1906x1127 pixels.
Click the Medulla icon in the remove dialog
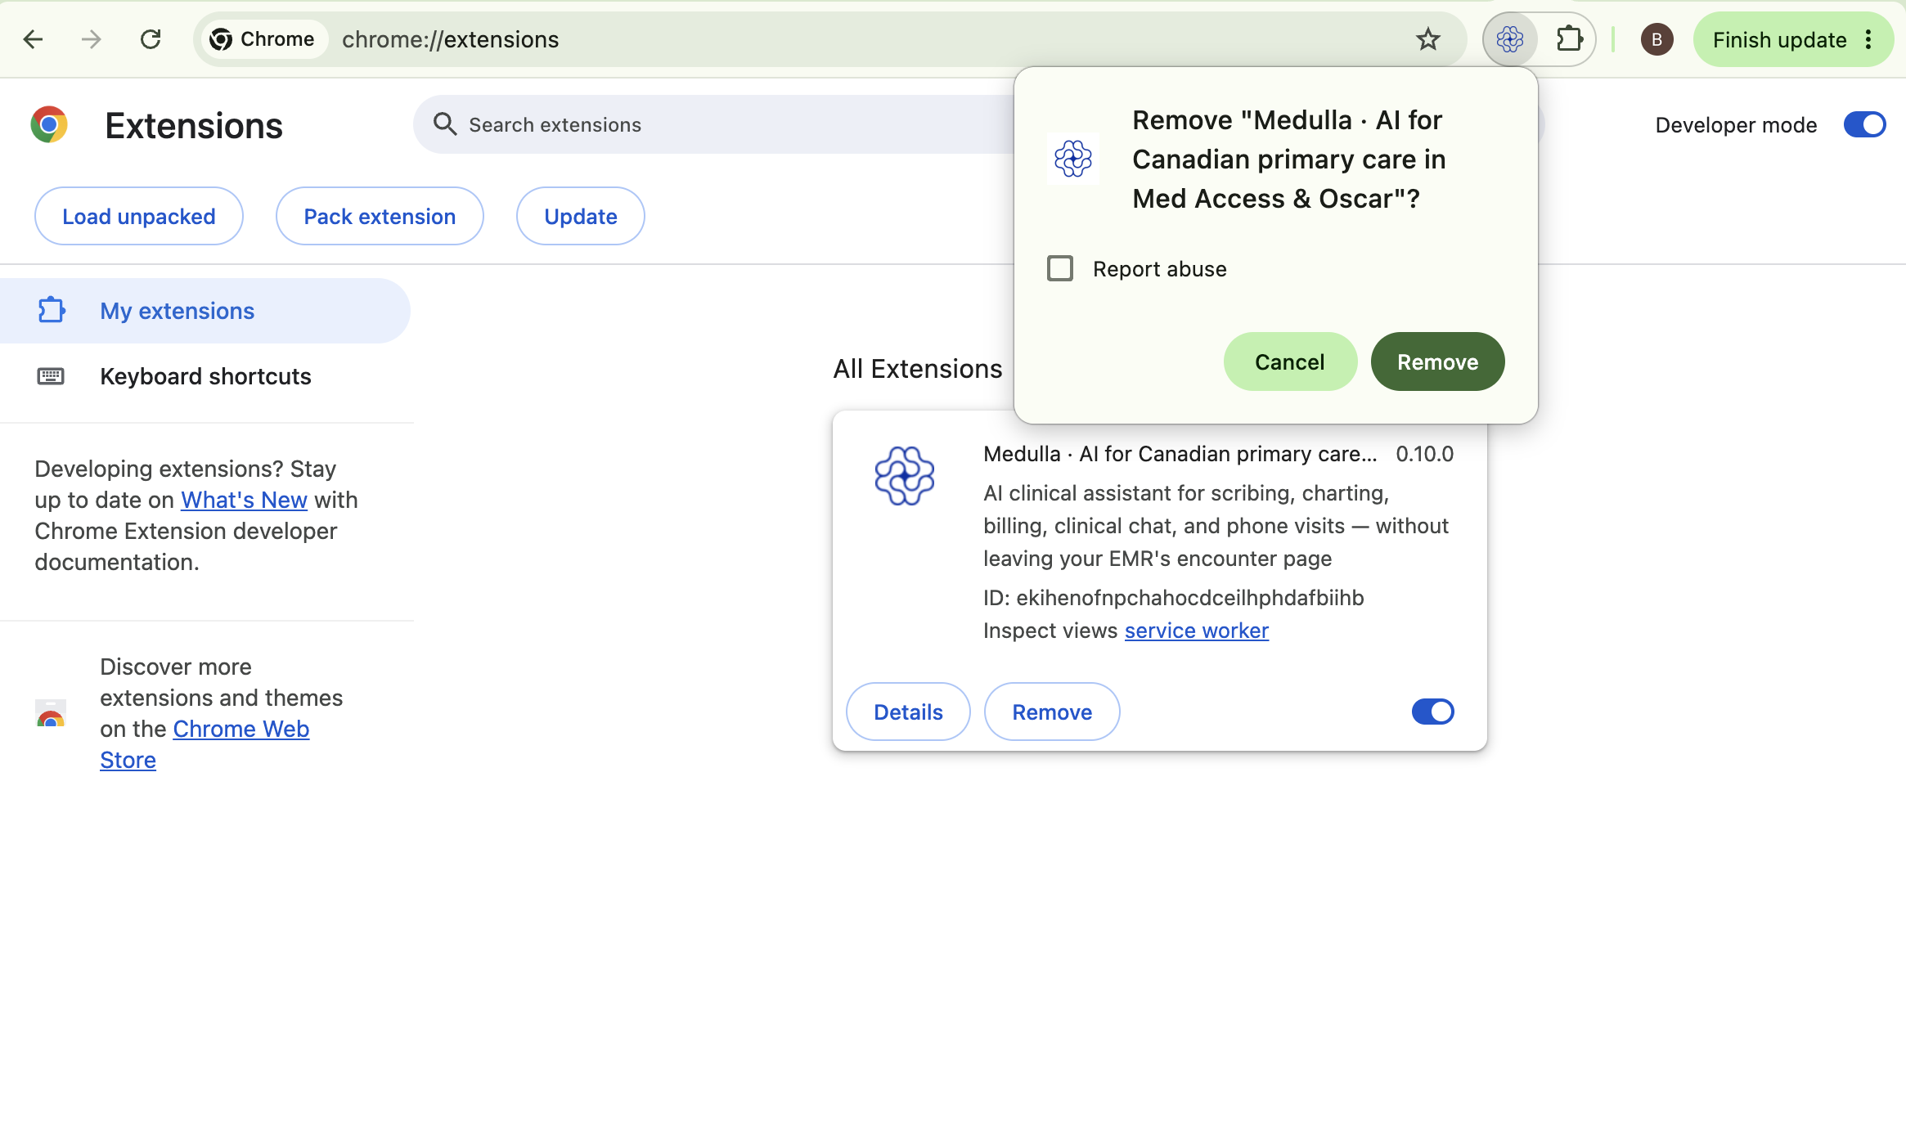[x=1073, y=159]
